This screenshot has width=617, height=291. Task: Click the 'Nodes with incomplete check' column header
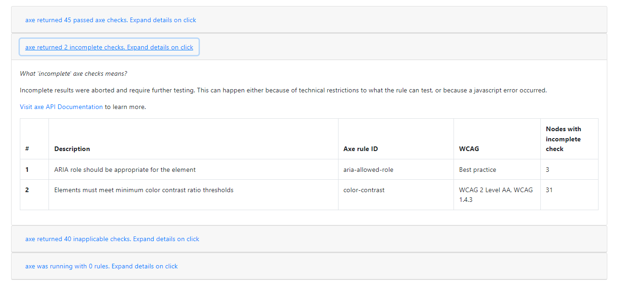[x=563, y=139]
